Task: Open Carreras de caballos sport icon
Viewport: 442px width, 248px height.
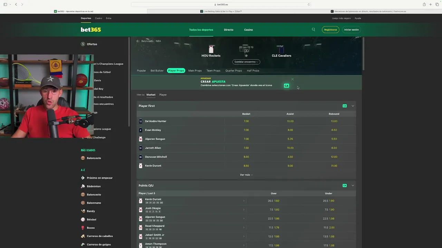Action: [x=83, y=236]
